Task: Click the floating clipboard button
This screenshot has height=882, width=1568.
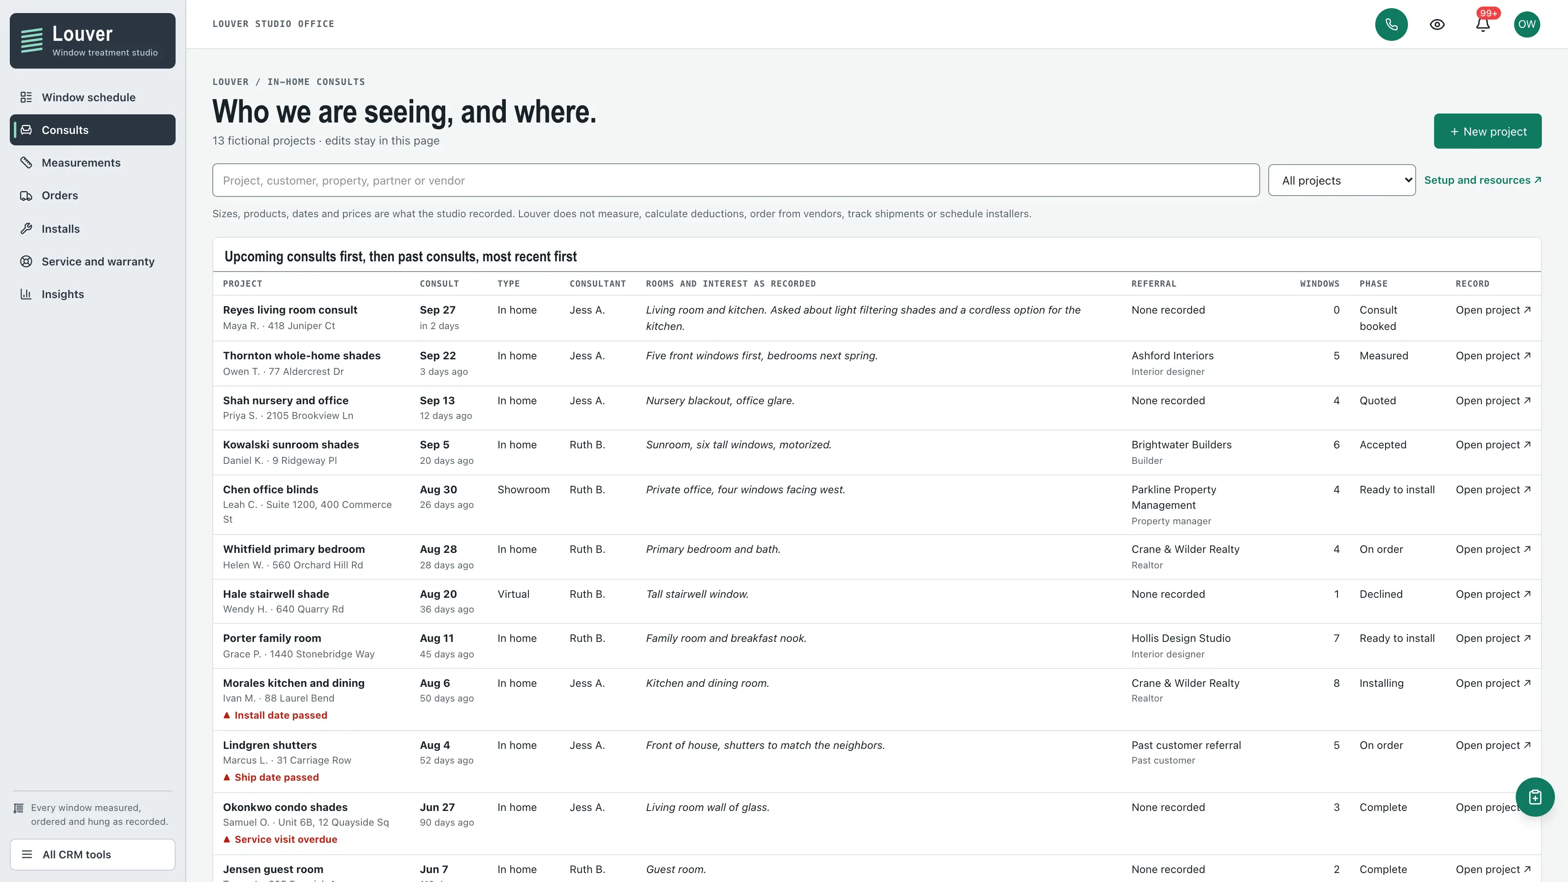Action: point(1535,797)
